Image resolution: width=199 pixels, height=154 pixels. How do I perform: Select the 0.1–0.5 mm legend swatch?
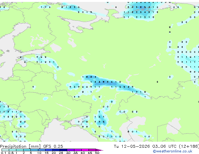point(5,150)
